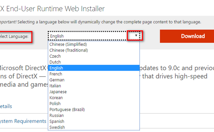Screen dimensions: 214x132
Task: Click the End-User Runtime Web Installer heading
Action: tap(52, 9)
